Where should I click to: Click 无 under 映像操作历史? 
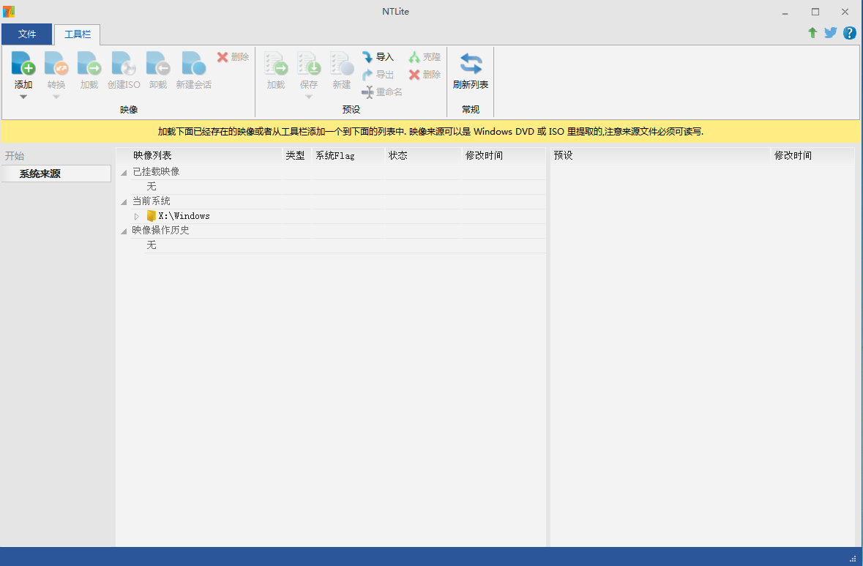pyautogui.click(x=152, y=245)
